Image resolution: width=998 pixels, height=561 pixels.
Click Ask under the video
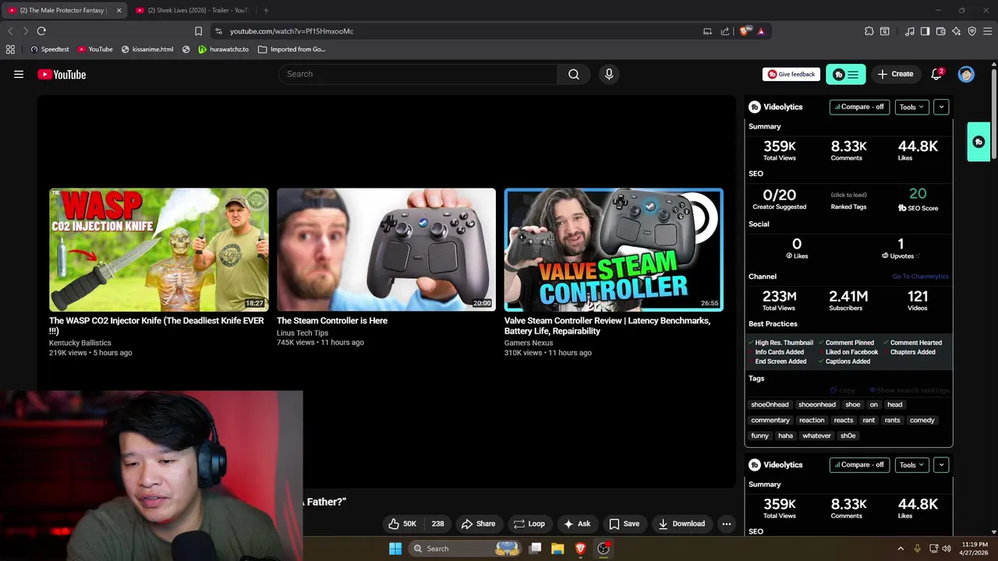point(577,524)
